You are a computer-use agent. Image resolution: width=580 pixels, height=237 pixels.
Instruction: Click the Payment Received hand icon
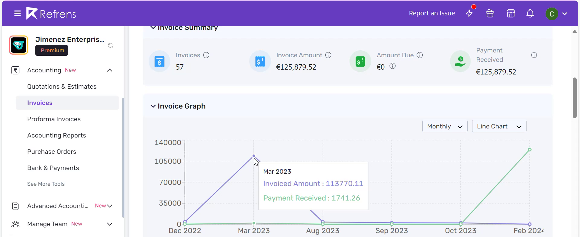(x=460, y=61)
